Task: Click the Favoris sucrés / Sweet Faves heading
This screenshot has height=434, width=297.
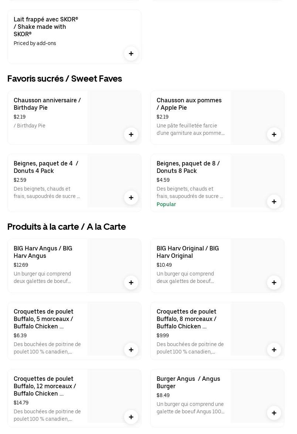Action: coord(65,79)
